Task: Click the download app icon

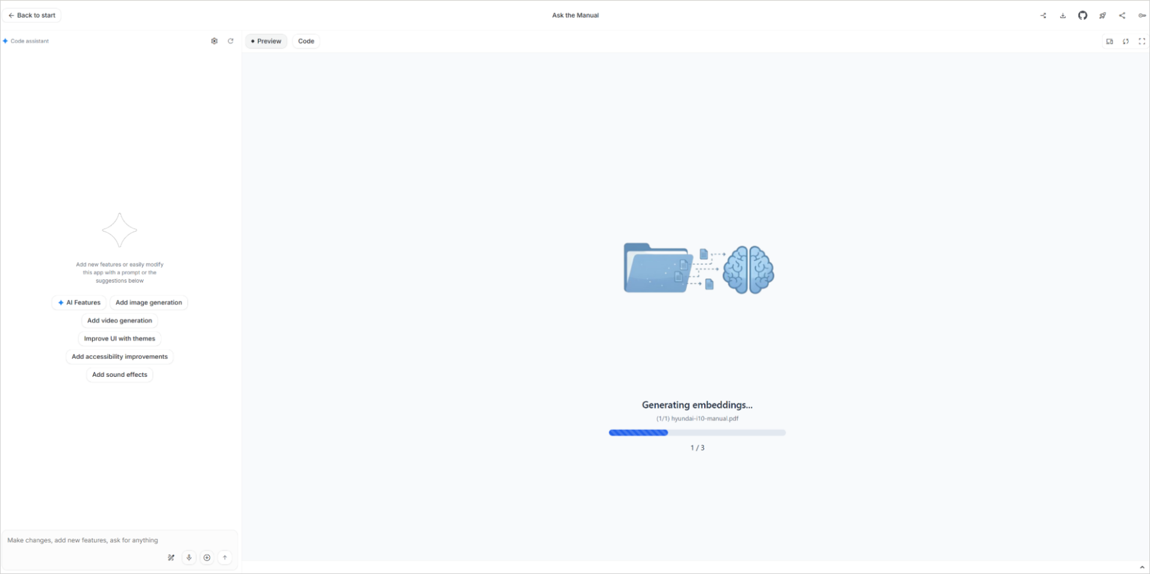Action: pos(1063,16)
